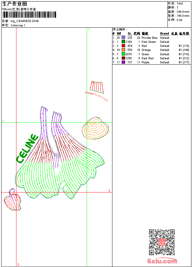Image resolution: width=192 pixels, height=267 pixels.
Task: Select the Red color swatch in row 3
Action: coord(123,46)
